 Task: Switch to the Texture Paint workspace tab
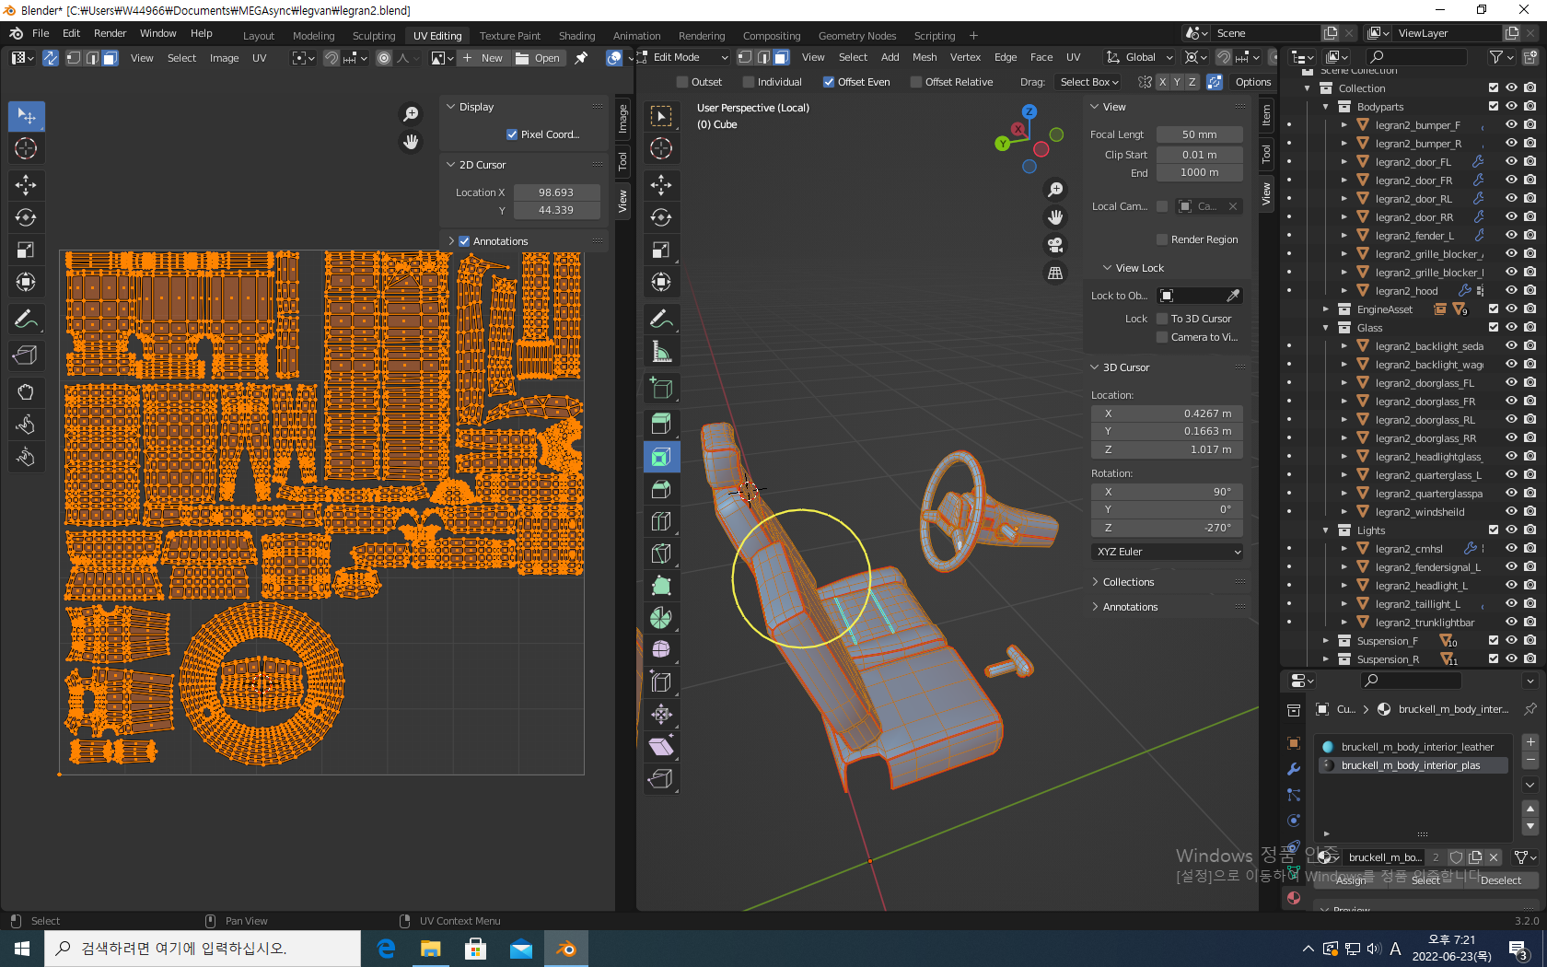tap(509, 36)
